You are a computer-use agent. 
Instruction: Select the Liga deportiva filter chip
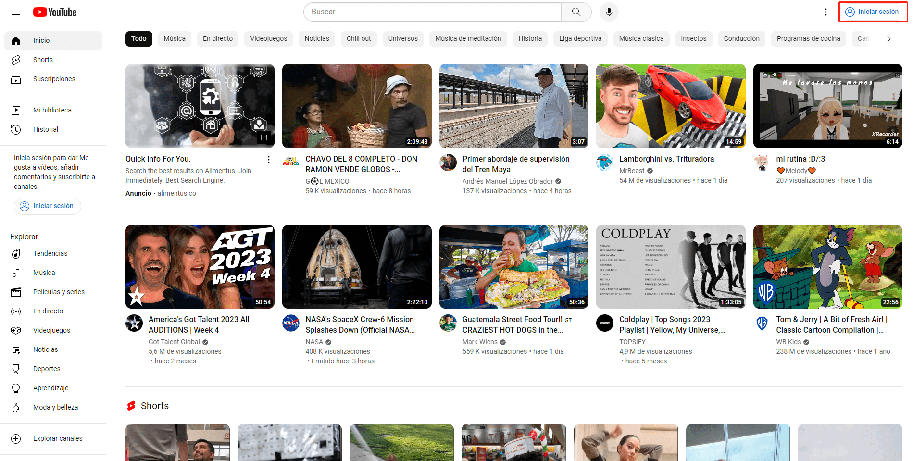tap(580, 39)
